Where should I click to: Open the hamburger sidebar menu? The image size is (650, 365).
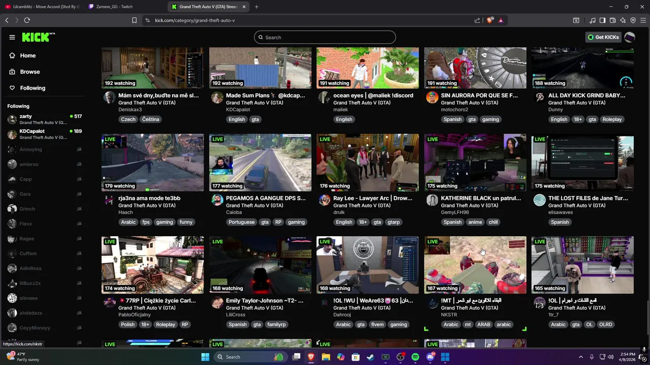[x=12, y=37]
